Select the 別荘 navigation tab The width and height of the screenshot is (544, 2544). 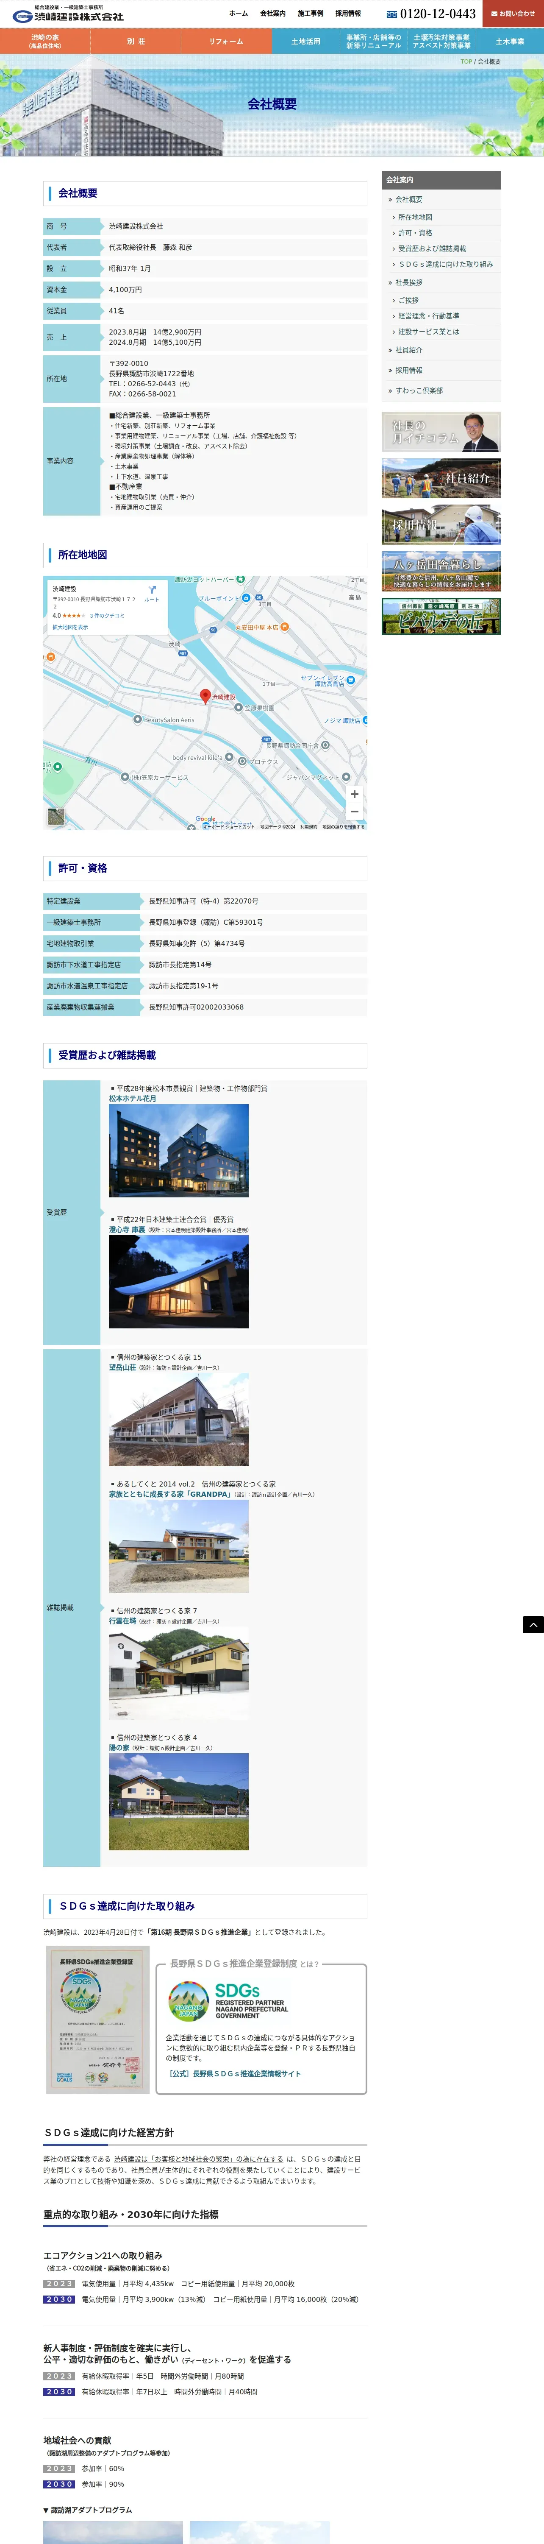136,42
